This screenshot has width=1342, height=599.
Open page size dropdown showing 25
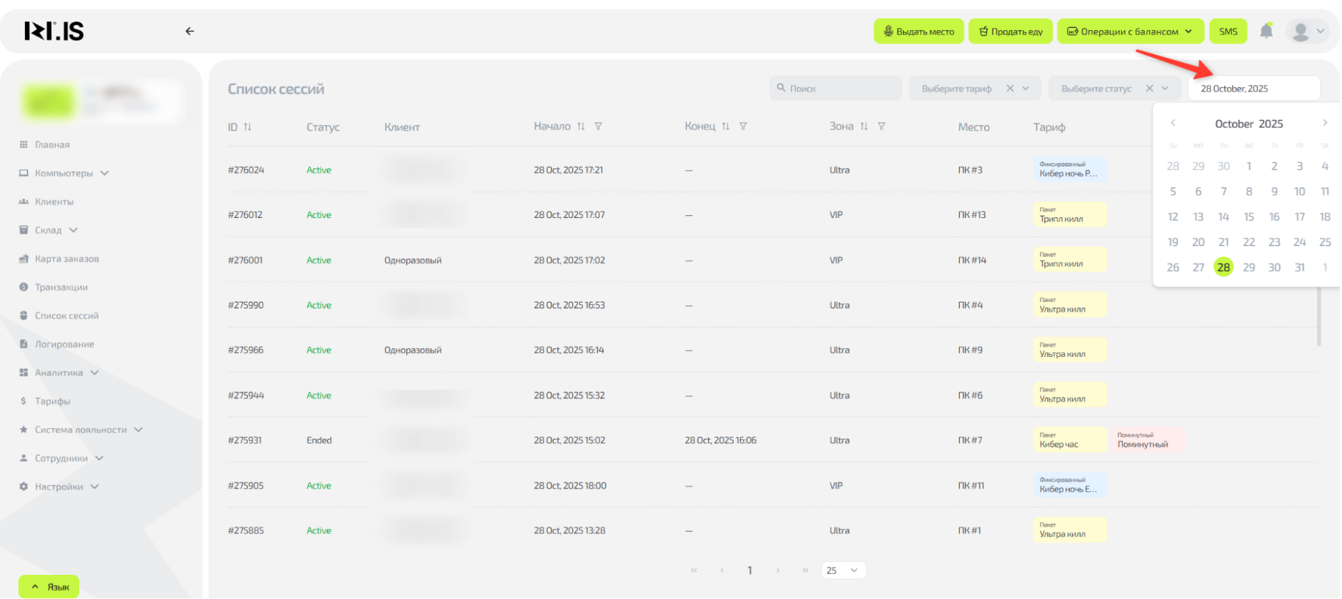click(x=843, y=570)
